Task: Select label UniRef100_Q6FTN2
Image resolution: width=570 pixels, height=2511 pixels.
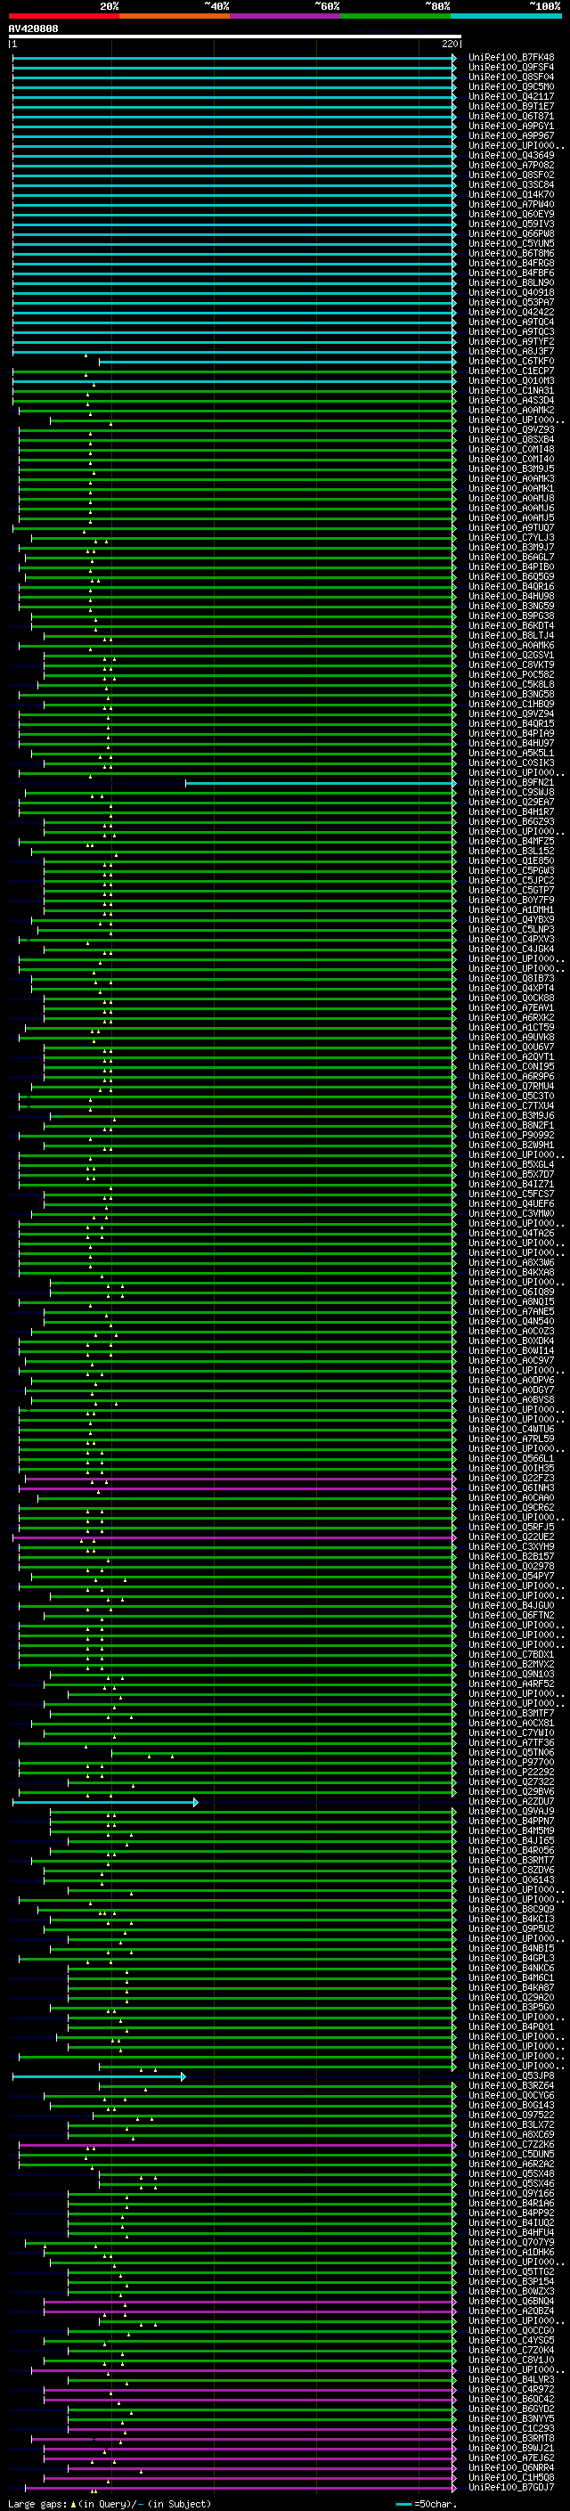Action: (x=510, y=1615)
